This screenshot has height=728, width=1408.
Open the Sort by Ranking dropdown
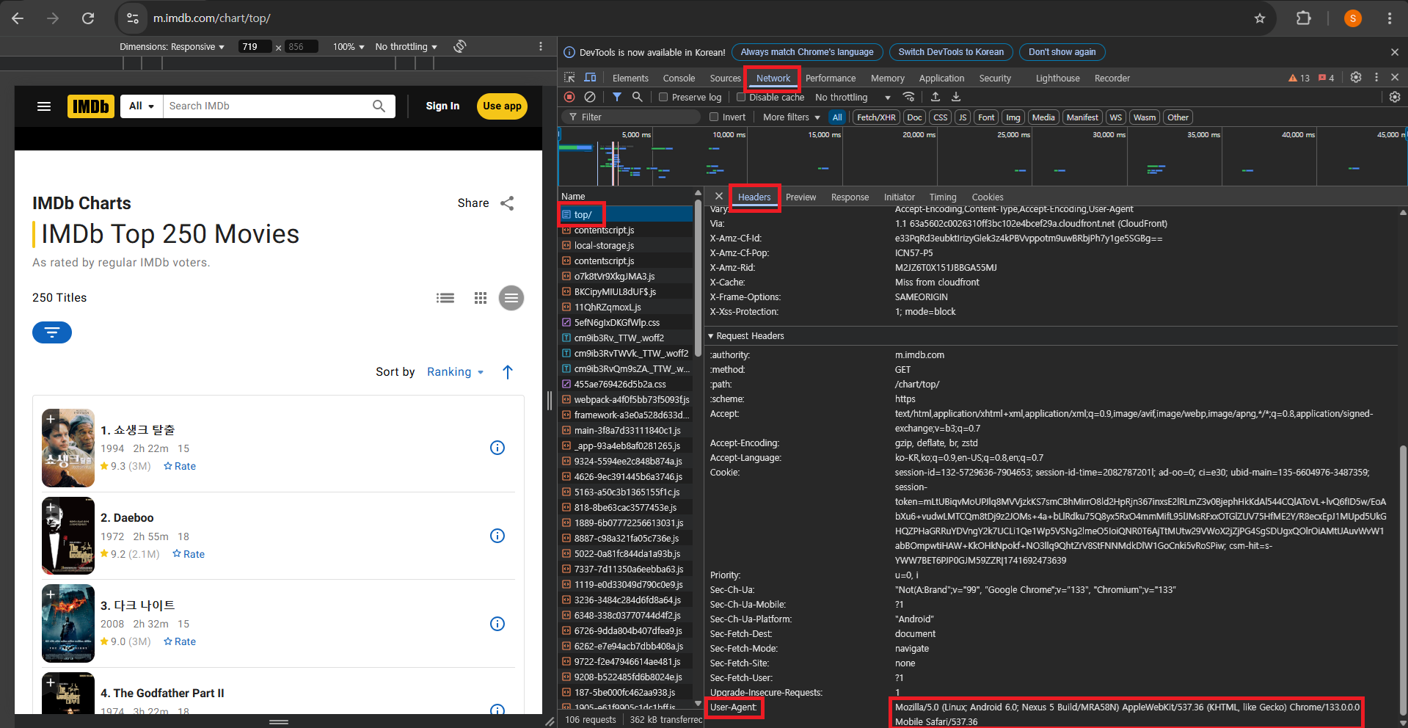click(455, 372)
